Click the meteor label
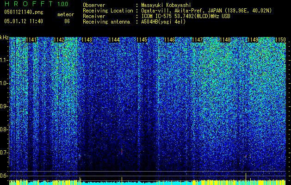The width and height of the screenshot is (291, 185). [66, 14]
